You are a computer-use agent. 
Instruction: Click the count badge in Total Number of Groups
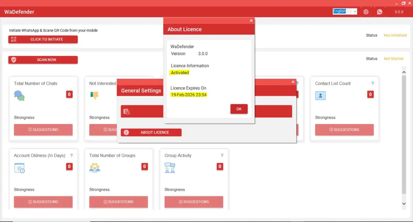145,166
